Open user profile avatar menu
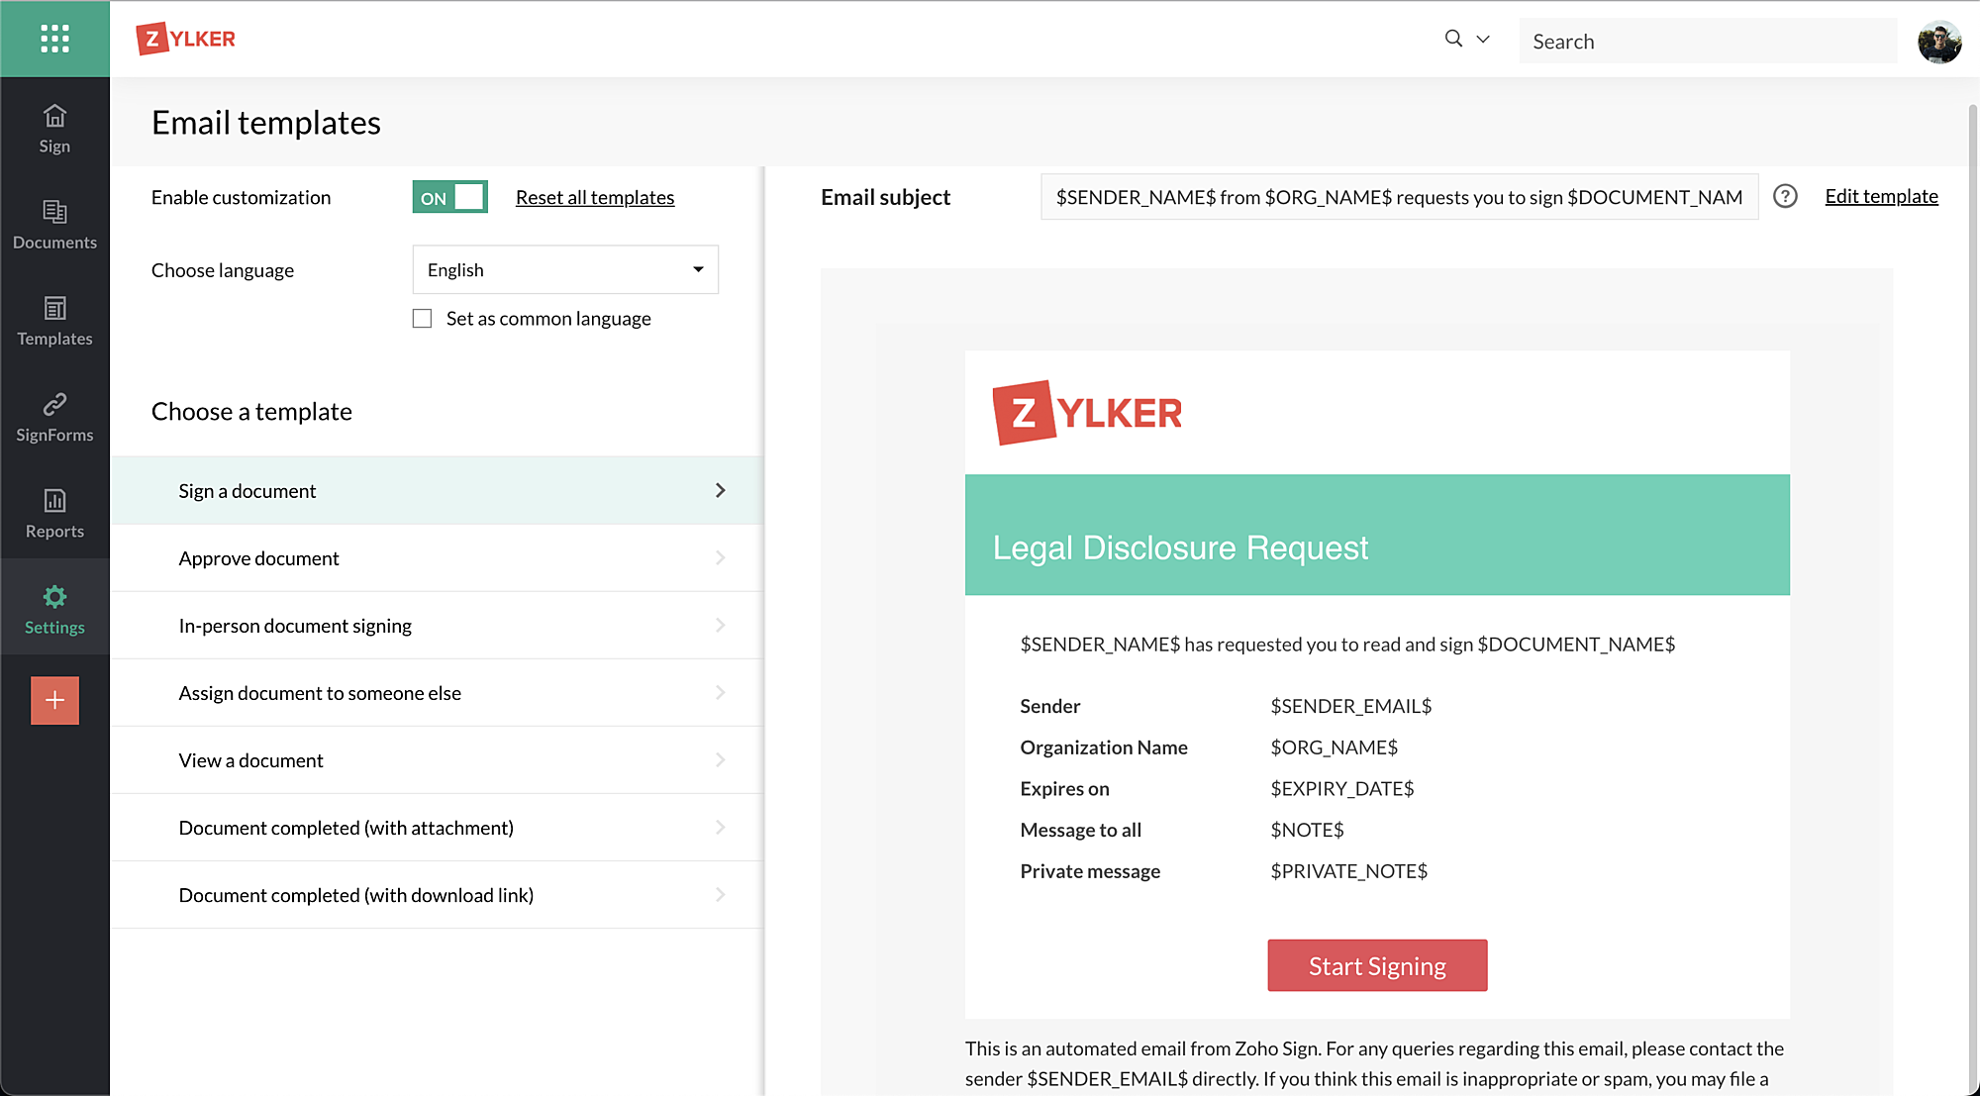 click(1938, 41)
